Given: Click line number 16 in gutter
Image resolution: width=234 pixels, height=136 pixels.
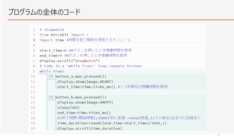Looking at the screenshot, I should pos(33,108).
